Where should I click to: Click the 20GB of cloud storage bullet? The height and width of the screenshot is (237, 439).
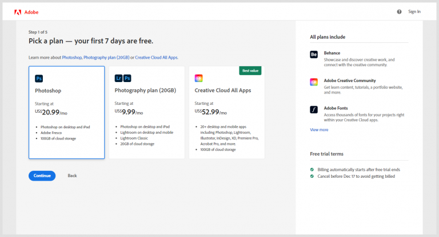[x=137, y=144]
